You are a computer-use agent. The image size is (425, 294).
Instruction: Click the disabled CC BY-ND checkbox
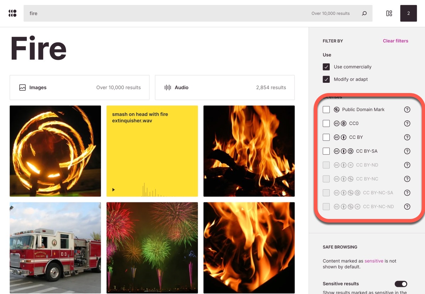tap(326, 165)
